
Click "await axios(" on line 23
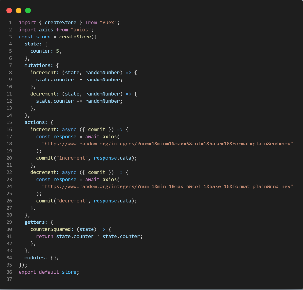pyautogui.click(x=102, y=180)
